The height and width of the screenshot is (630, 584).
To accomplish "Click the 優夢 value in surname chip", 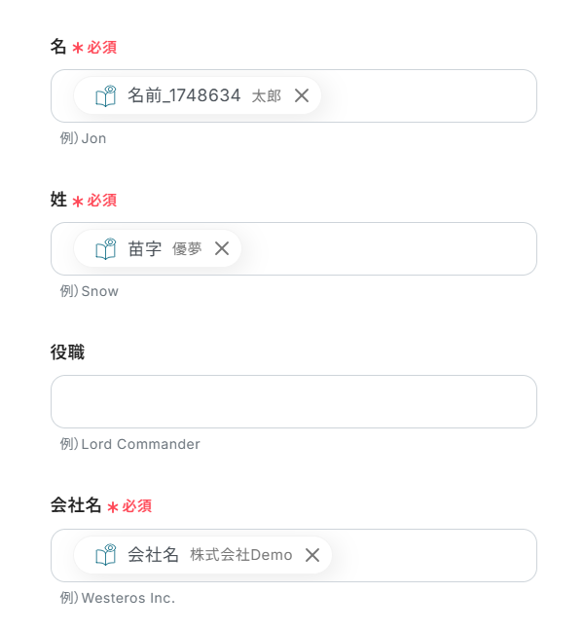I will point(187,249).
